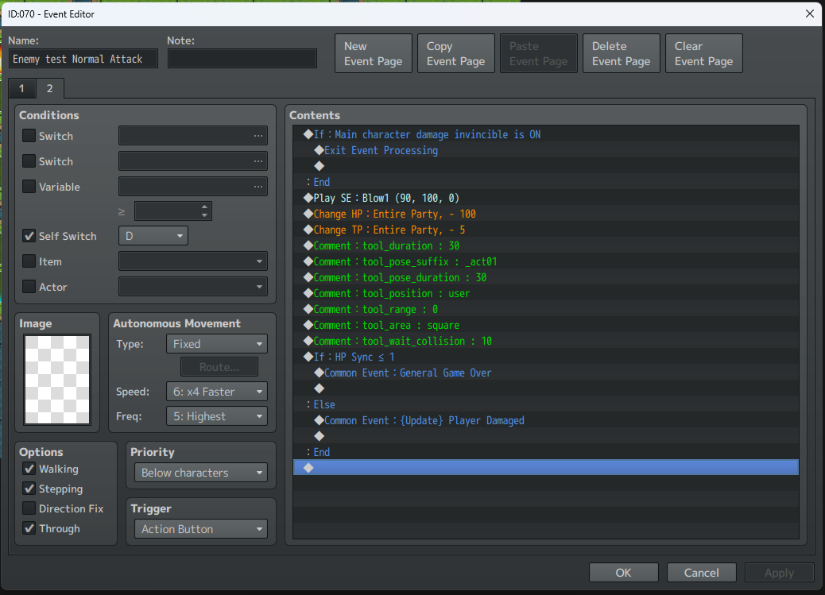Select Comment tool_pose_duration : 30 line
This screenshot has width=825, height=595.
point(545,277)
